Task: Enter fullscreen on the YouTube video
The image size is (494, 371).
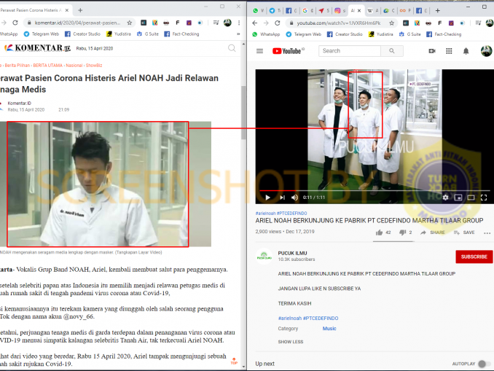Action: coord(484,198)
